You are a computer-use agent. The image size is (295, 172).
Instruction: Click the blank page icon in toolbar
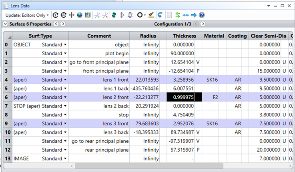tap(169, 15)
